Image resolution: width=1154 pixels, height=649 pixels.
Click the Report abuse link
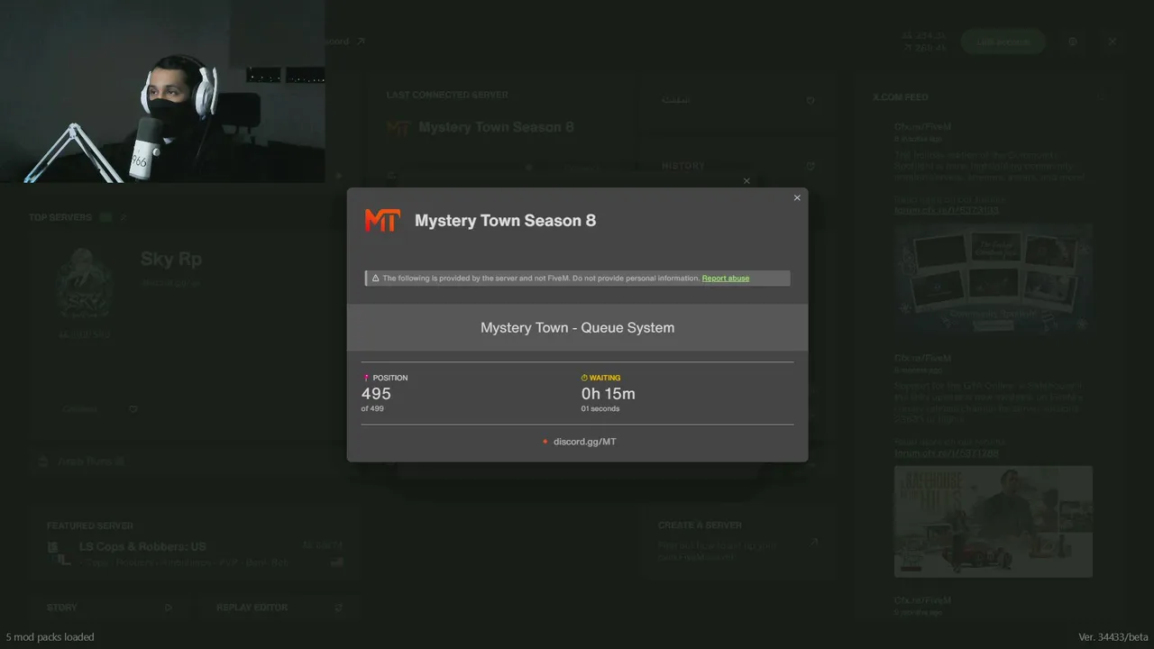(726, 279)
